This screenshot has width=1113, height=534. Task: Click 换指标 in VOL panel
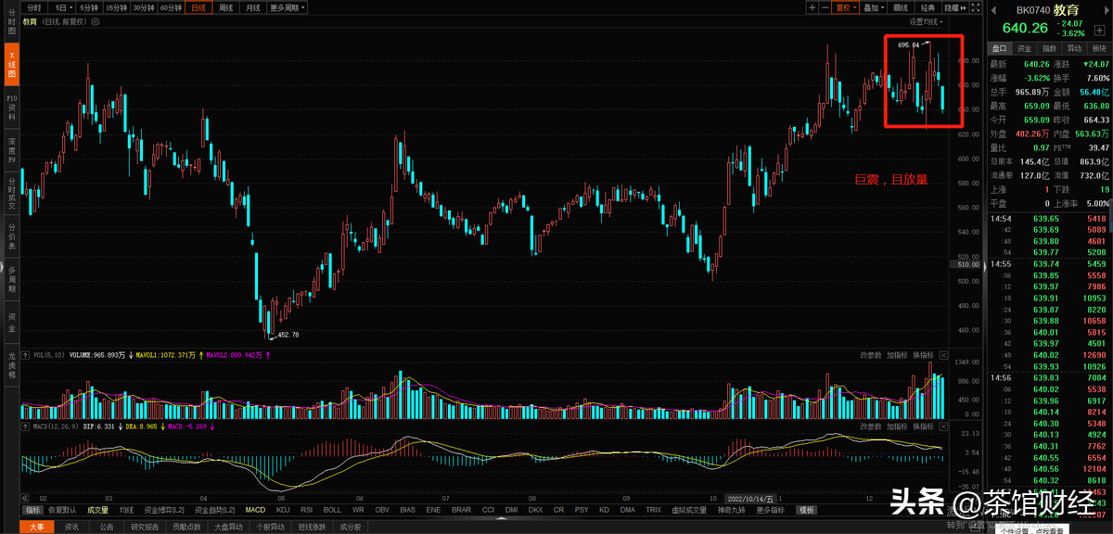click(x=923, y=355)
